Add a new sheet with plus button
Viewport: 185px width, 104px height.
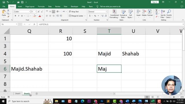37,94
